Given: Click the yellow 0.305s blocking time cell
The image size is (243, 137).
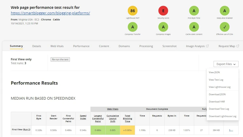Looking at the screenshot, I should 127,130.
